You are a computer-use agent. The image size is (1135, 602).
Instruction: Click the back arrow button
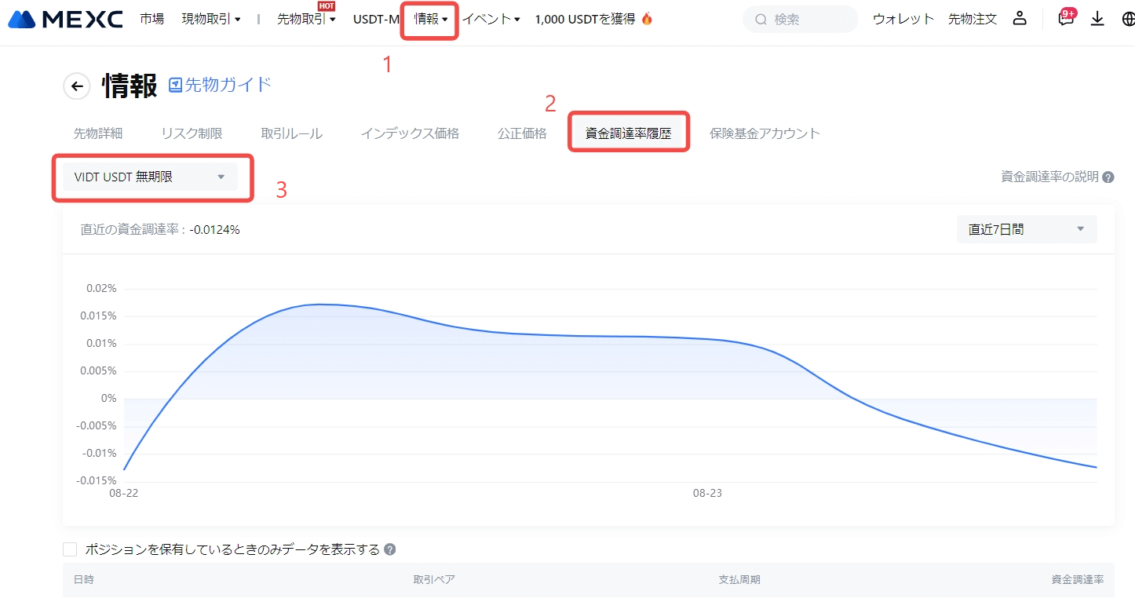[x=77, y=86]
